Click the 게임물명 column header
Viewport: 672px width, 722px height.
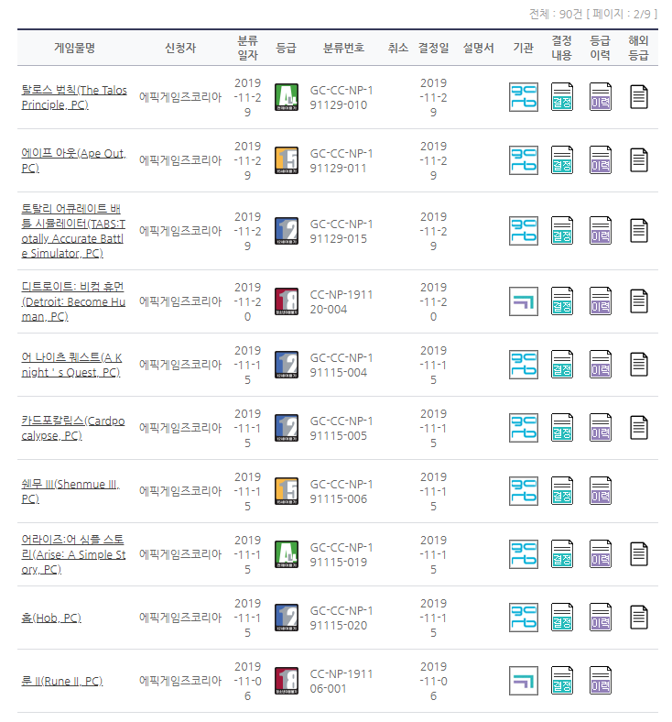point(74,48)
